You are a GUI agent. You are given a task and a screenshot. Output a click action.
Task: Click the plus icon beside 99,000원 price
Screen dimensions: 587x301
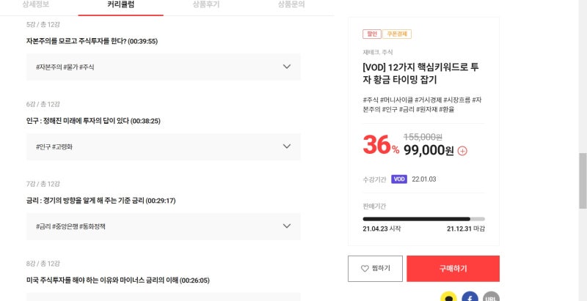(x=462, y=151)
